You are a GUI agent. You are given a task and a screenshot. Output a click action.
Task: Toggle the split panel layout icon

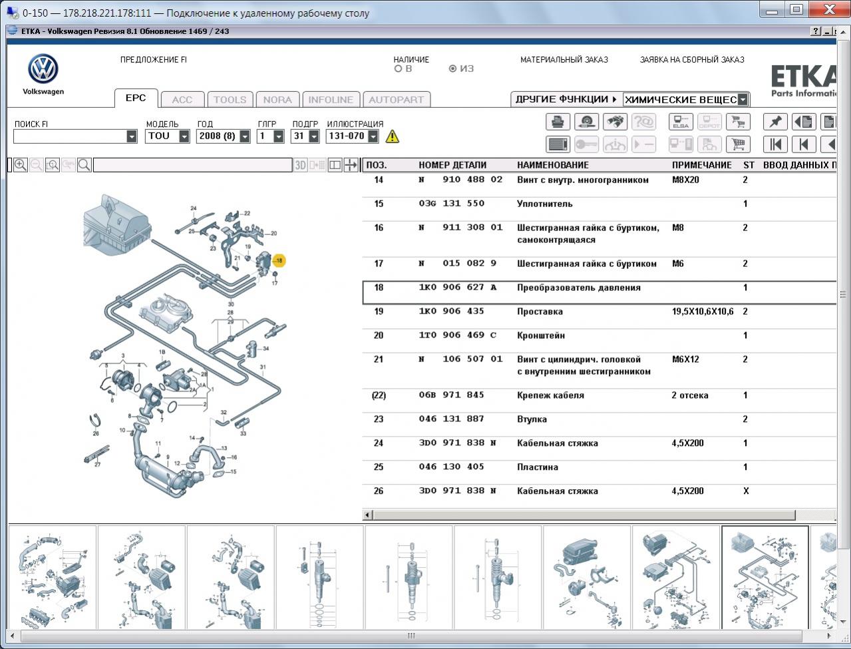click(x=335, y=165)
